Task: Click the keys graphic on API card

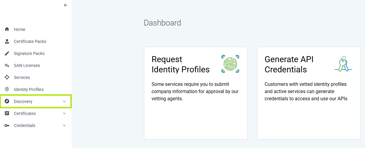Action: (x=343, y=64)
